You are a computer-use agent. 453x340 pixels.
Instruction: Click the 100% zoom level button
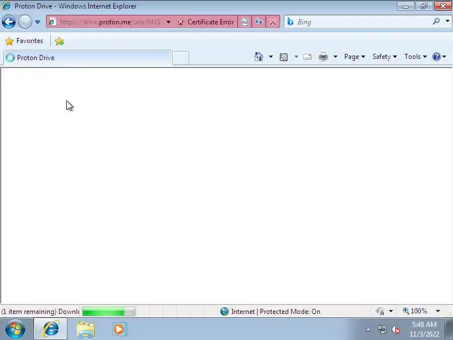(415, 311)
